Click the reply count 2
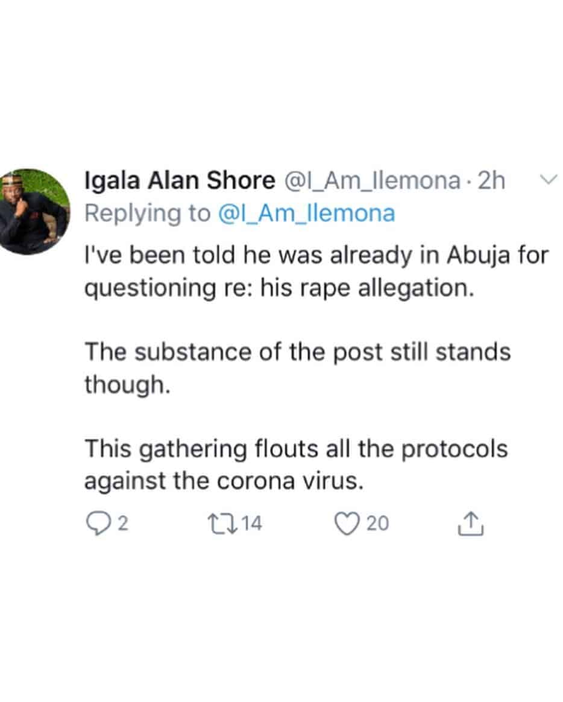The image size is (563, 702). 123,523
